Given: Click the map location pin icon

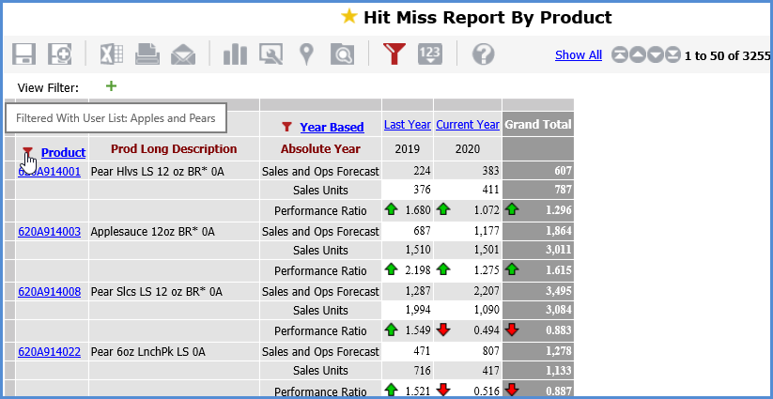Looking at the screenshot, I should 306,54.
